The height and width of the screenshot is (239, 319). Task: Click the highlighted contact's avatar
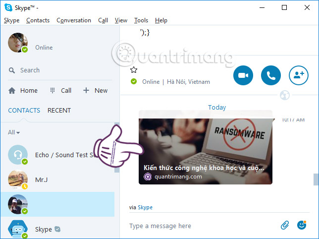click(x=18, y=204)
